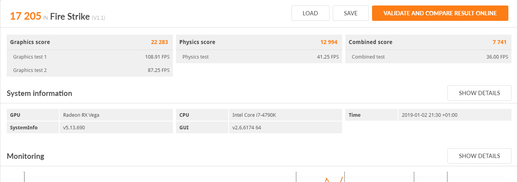Select the Graphics test 1 row
The height and width of the screenshot is (182, 517).
90,57
